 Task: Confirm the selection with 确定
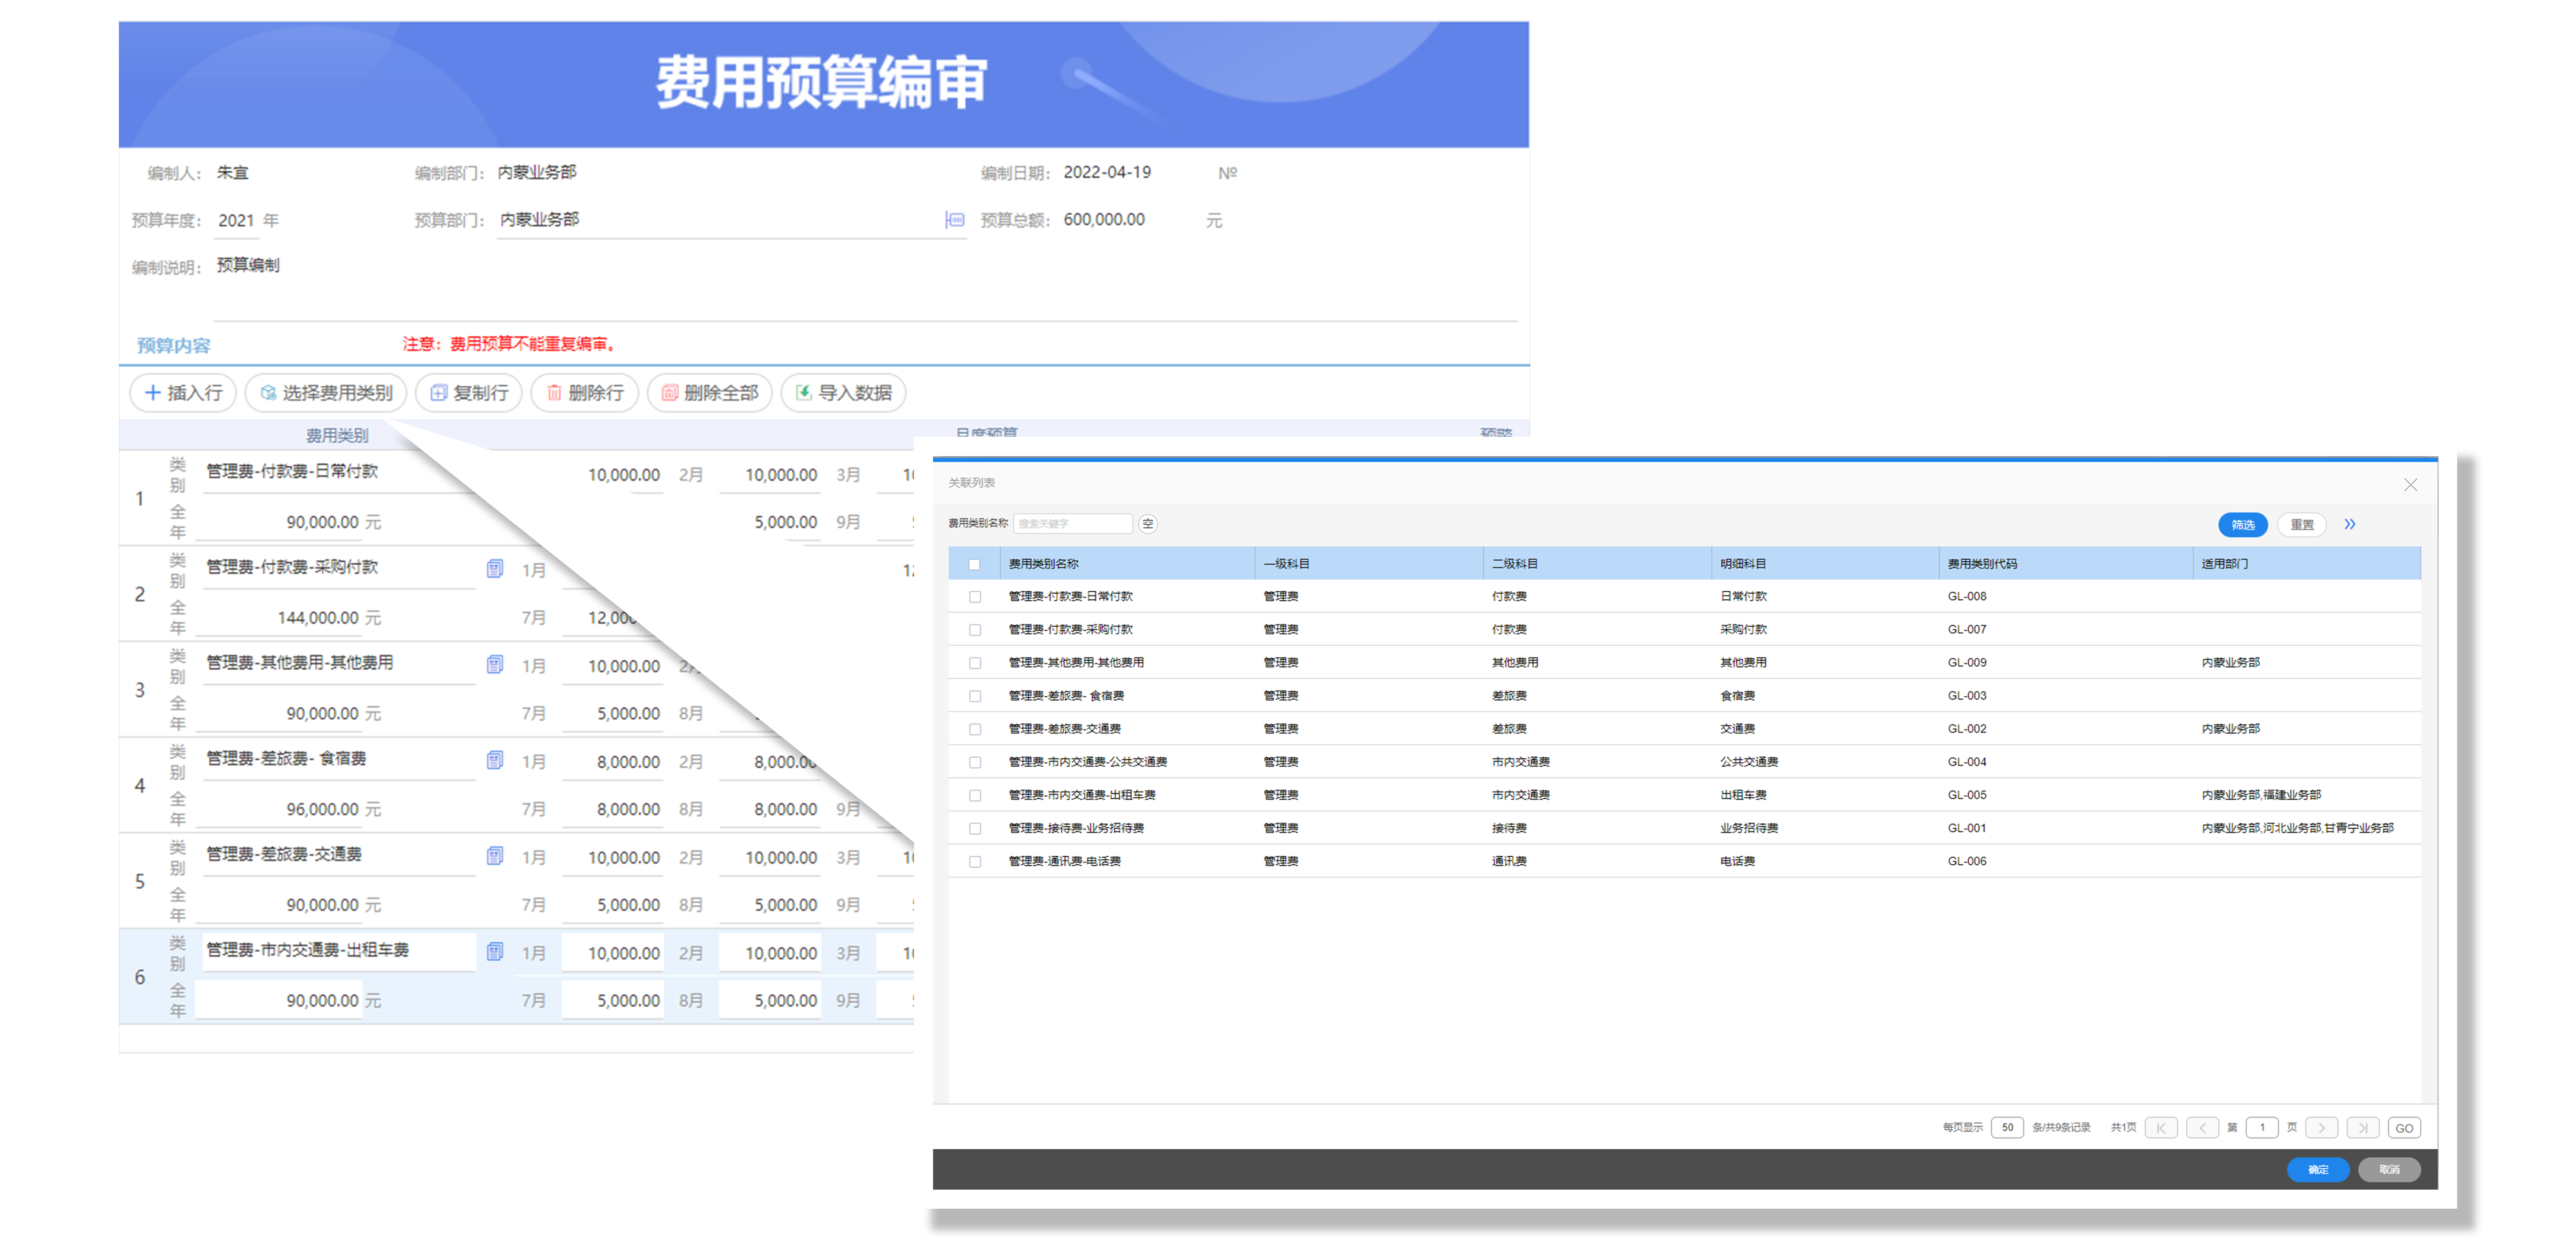[2318, 1170]
